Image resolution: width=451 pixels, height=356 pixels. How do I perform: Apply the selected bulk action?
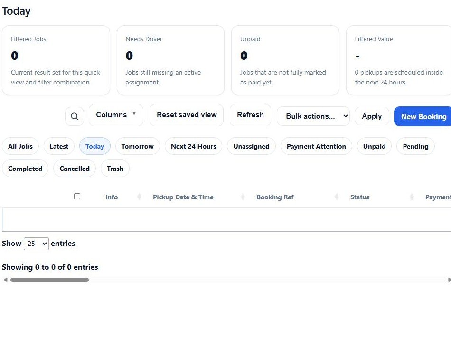(x=372, y=116)
